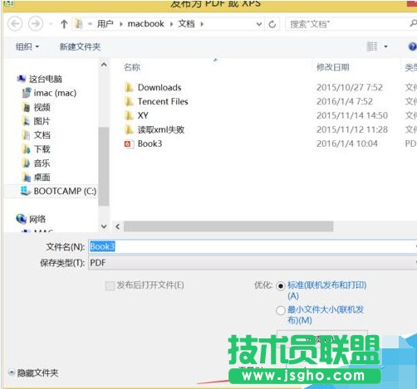The height and width of the screenshot is (389, 417).
Task: Click the search magnifier icon
Action: (x=413, y=23)
